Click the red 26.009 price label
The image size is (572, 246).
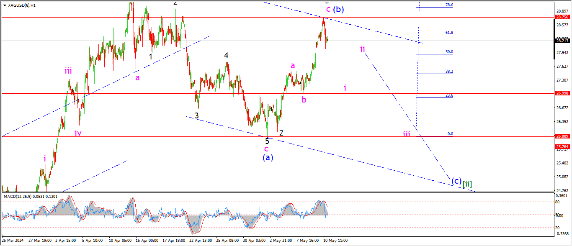click(562, 136)
